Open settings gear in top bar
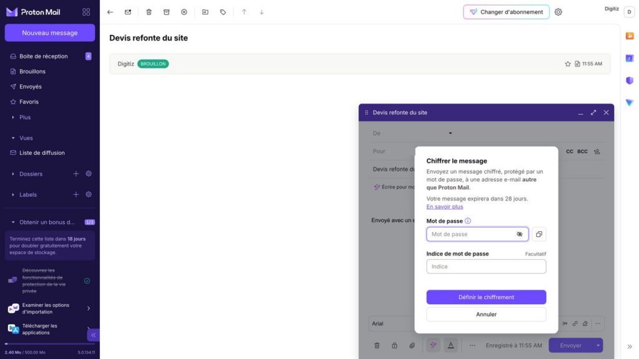This screenshot has height=359, width=639. coord(559,12)
